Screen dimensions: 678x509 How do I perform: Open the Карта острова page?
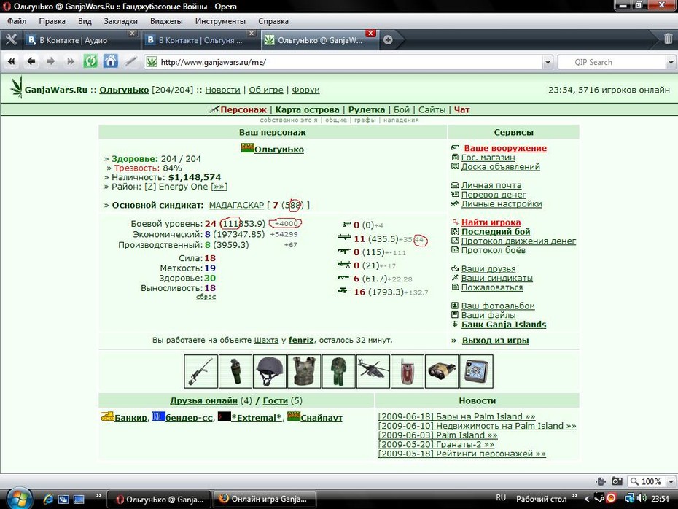tap(308, 109)
